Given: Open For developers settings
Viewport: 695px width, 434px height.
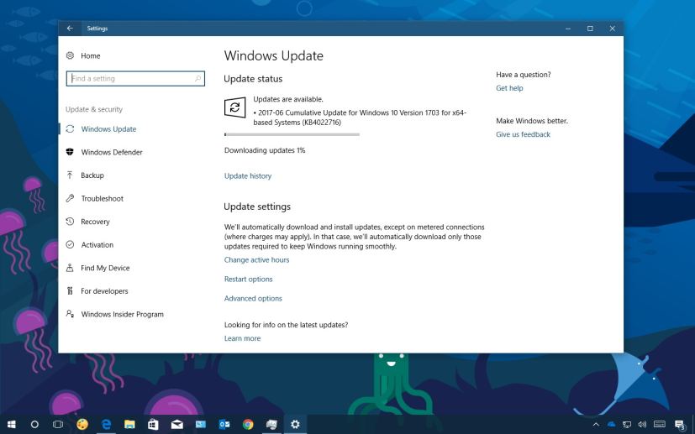Looking at the screenshot, I should pos(104,291).
